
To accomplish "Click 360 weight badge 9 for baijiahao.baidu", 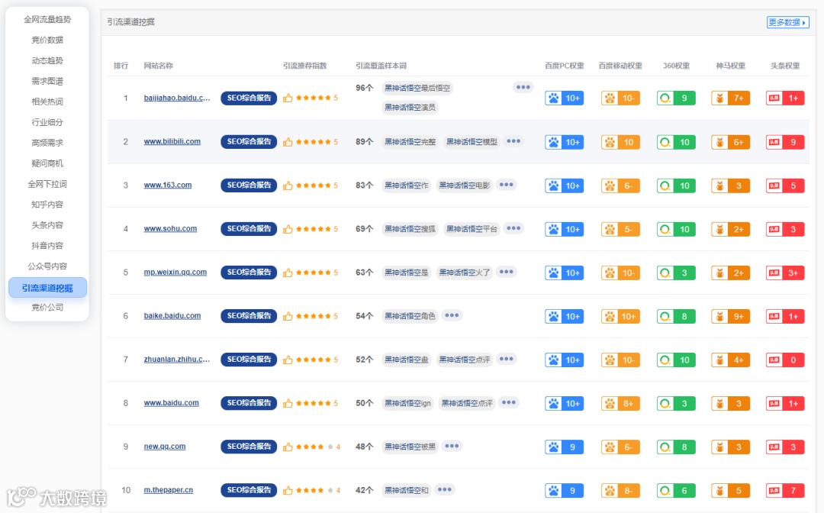I will (x=676, y=98).
